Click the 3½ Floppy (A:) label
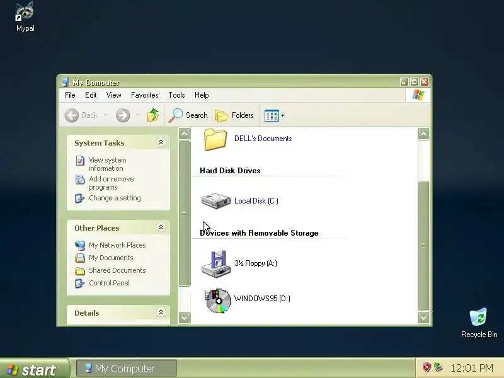The image size is (504, 378). click(256, 263)
